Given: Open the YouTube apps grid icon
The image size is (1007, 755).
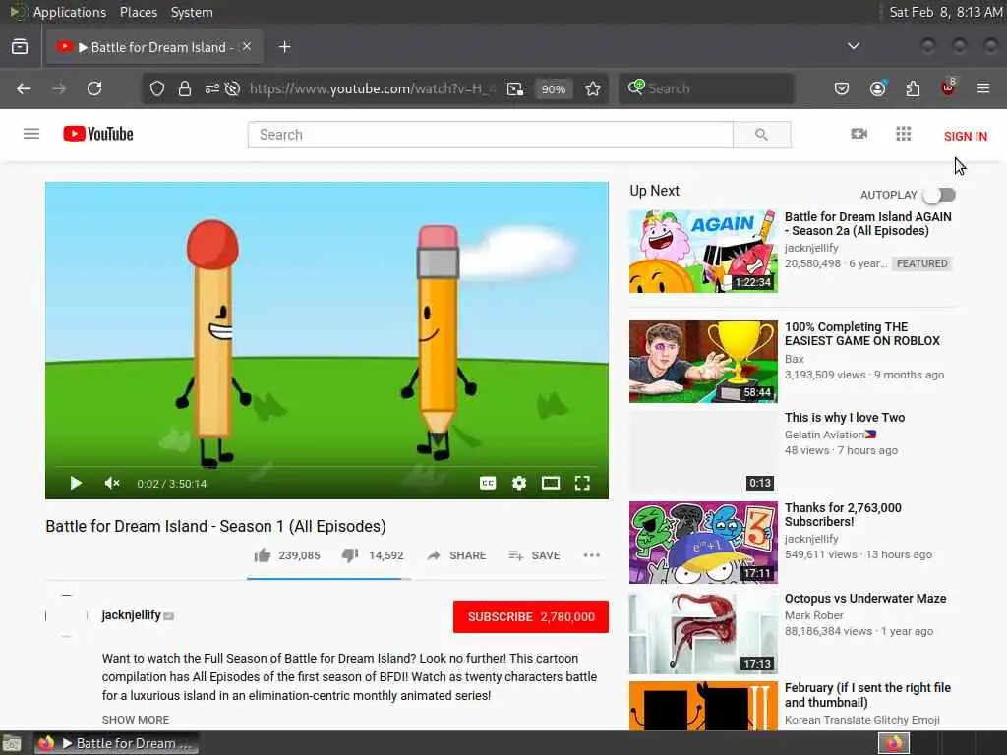Looking at the screenshot, I should pos(903,134).
